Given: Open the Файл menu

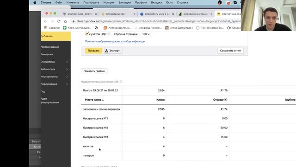Looking at the screenshot, I should [59, 2].
